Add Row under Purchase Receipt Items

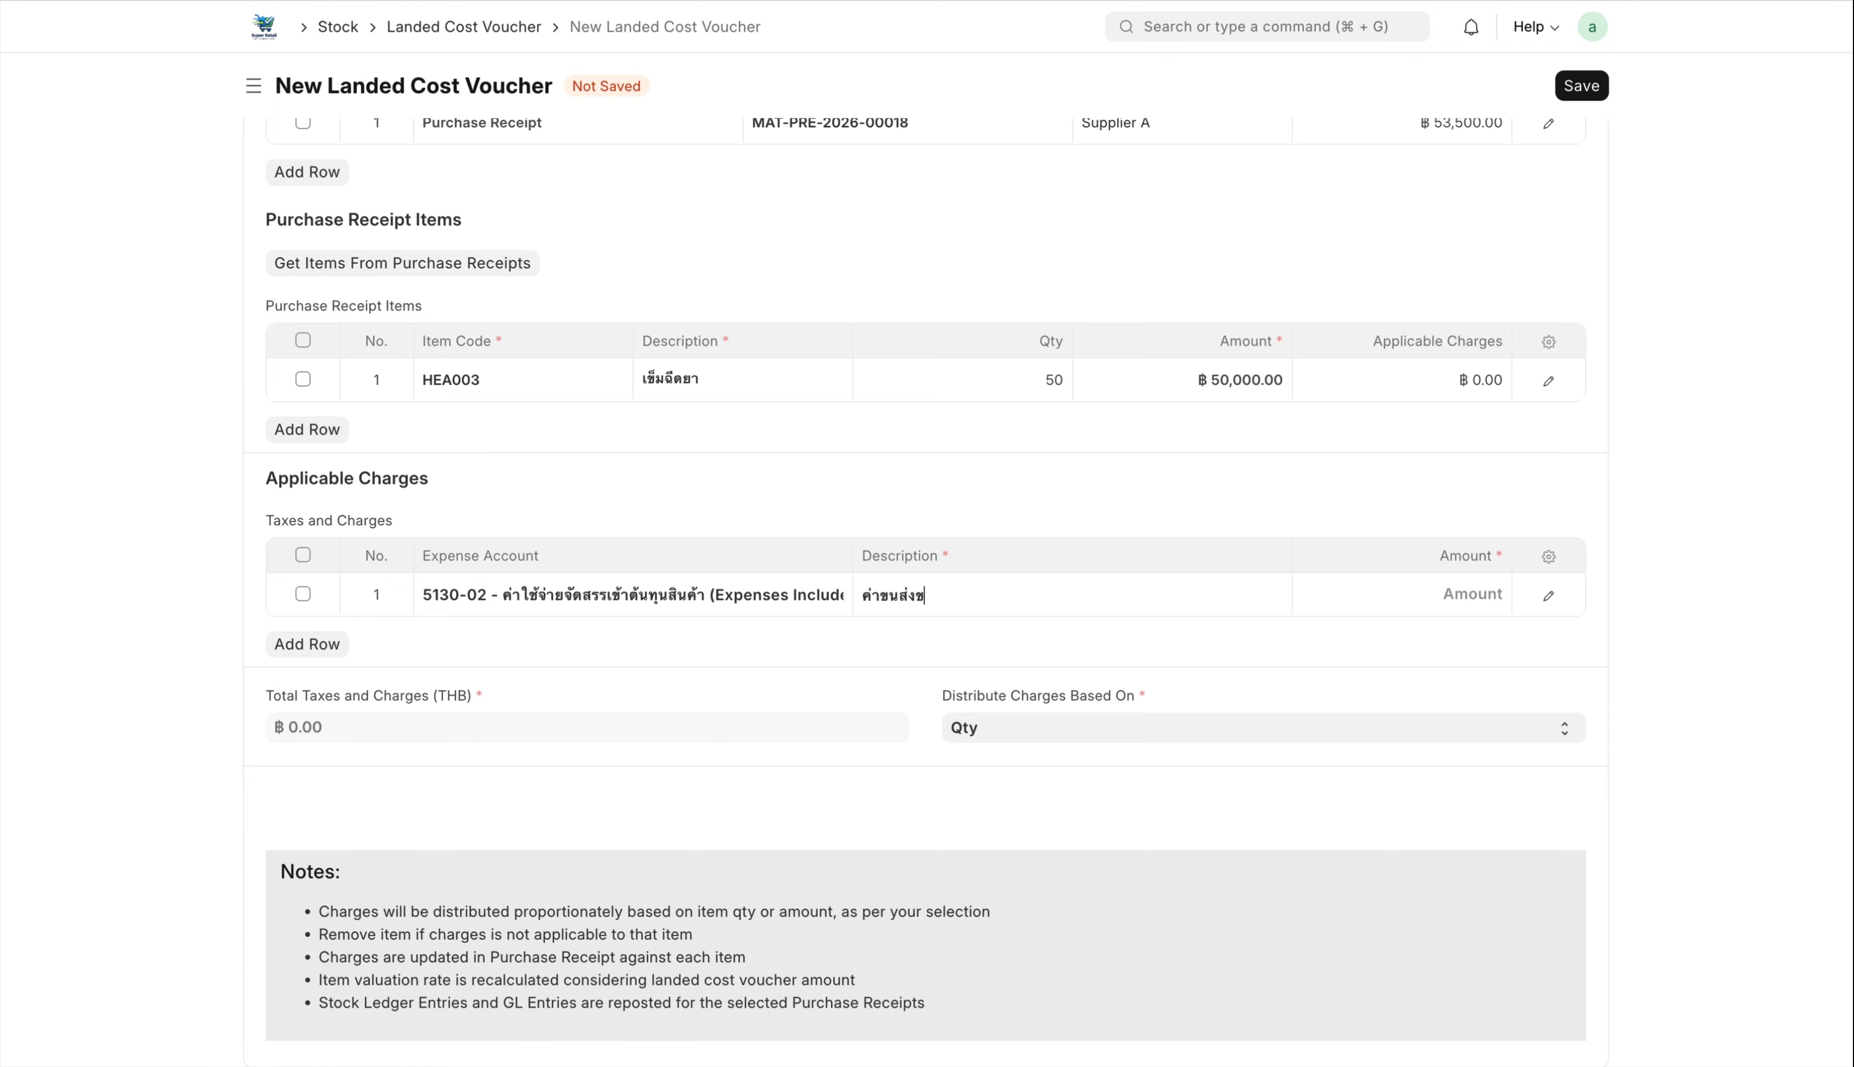point(307,429)
